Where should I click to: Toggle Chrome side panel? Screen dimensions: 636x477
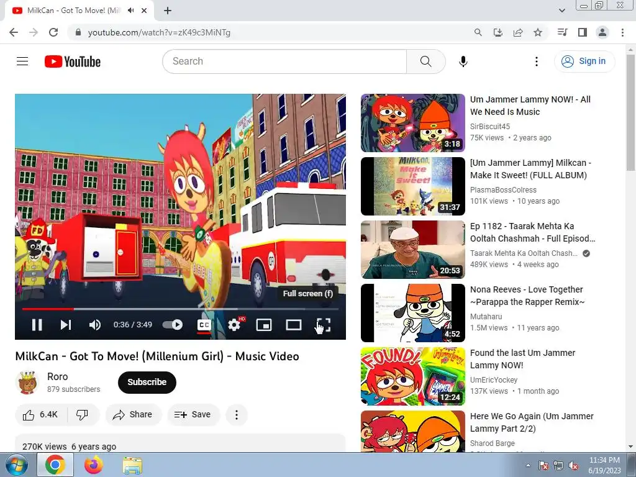click(583, 32)
